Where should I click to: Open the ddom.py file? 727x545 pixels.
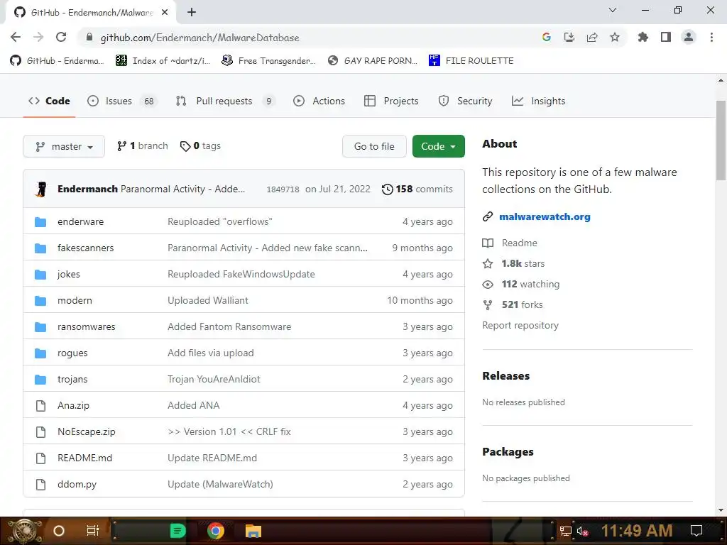[77, 484]
